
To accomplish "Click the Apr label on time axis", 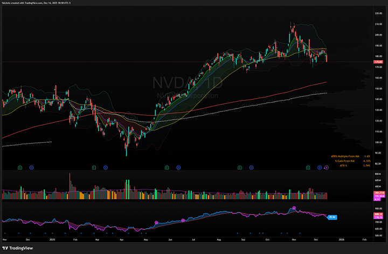I will 121,239.
